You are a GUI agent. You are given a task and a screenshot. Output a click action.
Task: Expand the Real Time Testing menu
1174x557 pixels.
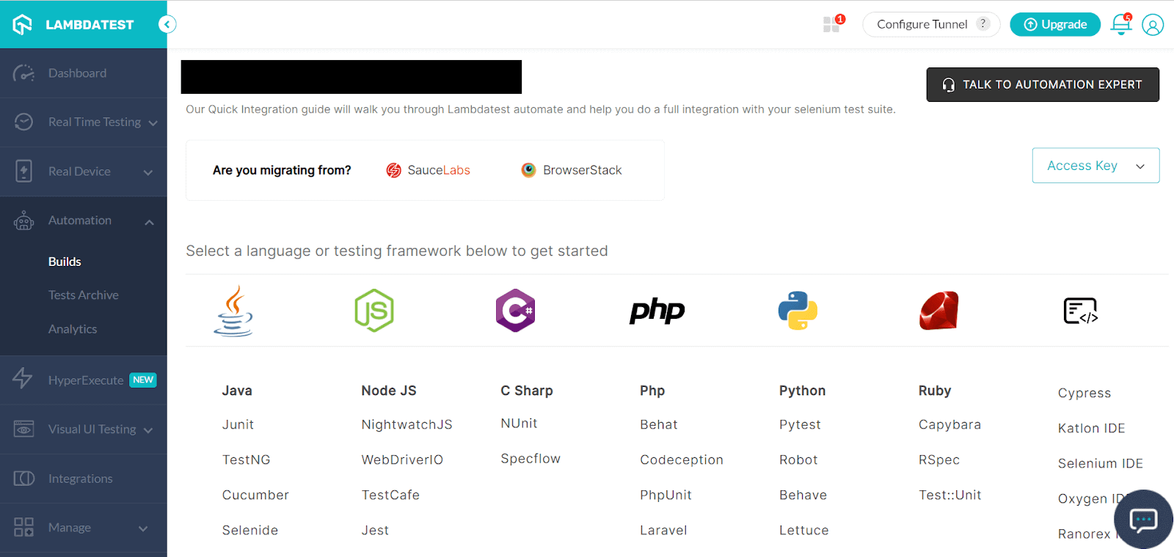click(94, 122)
